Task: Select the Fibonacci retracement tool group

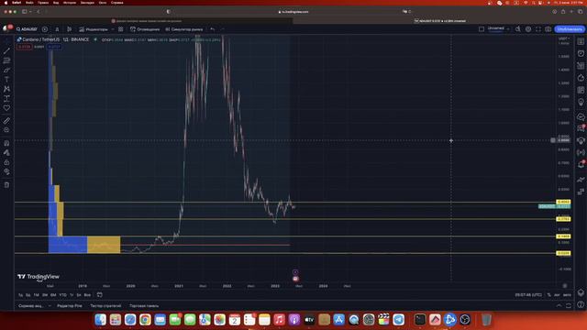Action: point(6,60)
